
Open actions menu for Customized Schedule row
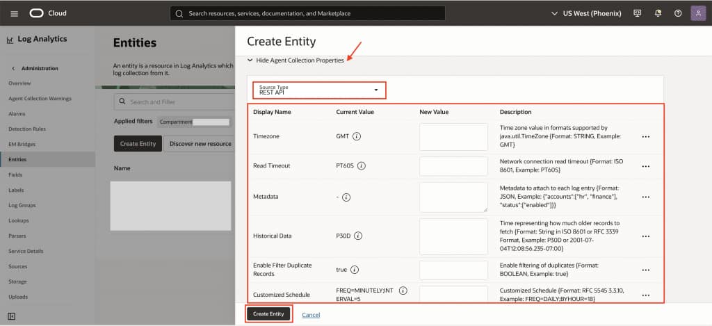(645, 295)
